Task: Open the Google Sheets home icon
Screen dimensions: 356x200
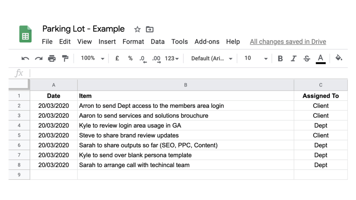Action: click(26, 34)
